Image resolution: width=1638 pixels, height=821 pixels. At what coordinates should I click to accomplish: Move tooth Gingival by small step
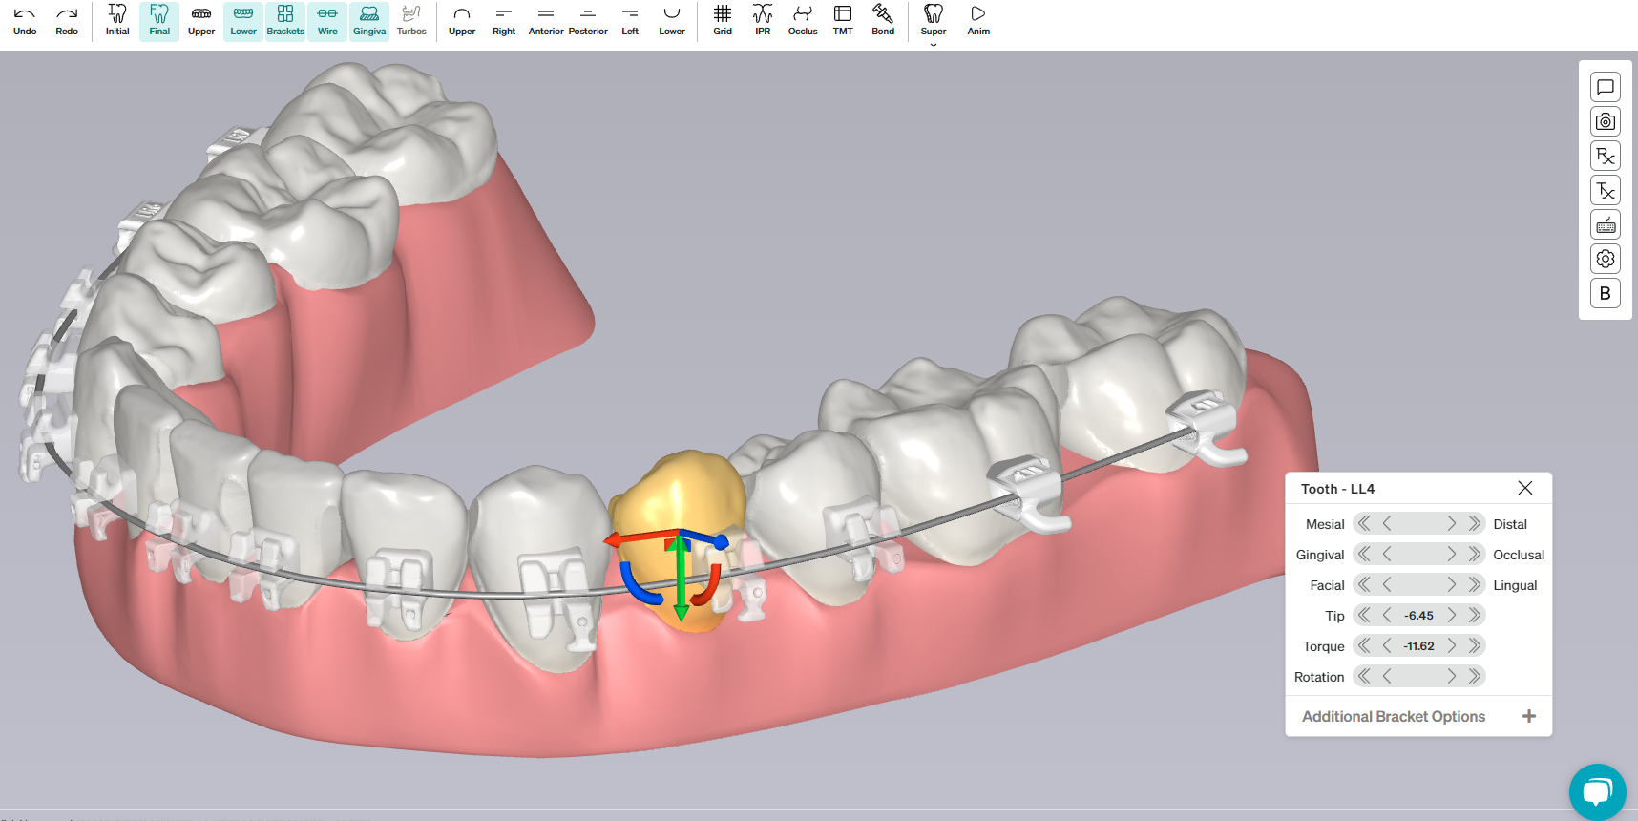(x=1387, y=554)
